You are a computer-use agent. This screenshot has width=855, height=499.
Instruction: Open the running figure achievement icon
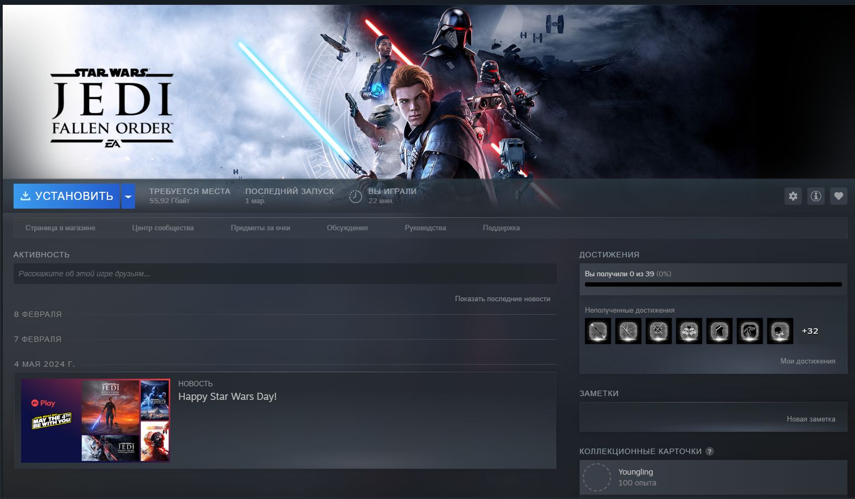pos(750,331)
